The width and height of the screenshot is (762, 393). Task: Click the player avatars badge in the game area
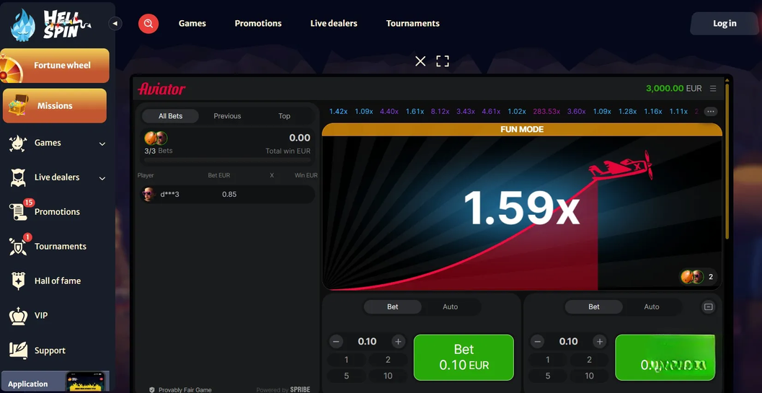click(x=699, y=277)
